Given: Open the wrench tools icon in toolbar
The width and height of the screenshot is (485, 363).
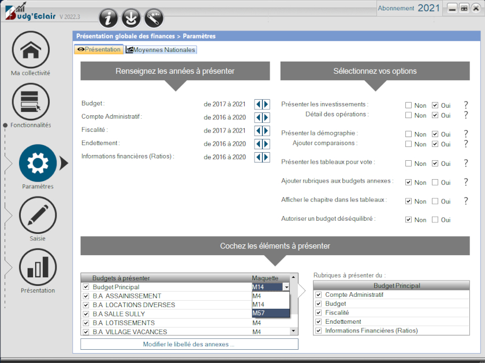Looking at the screenshot, I should [154, 18].
